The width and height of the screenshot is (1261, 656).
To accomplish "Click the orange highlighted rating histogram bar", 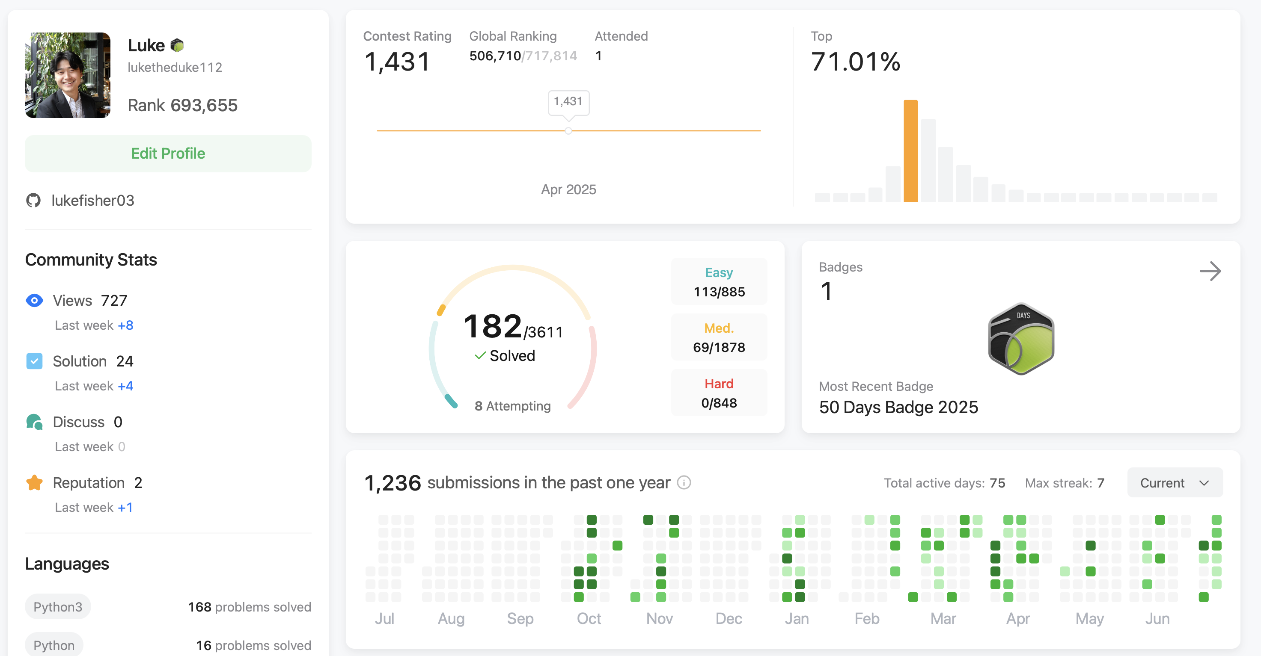I will (x=910, y=151).
